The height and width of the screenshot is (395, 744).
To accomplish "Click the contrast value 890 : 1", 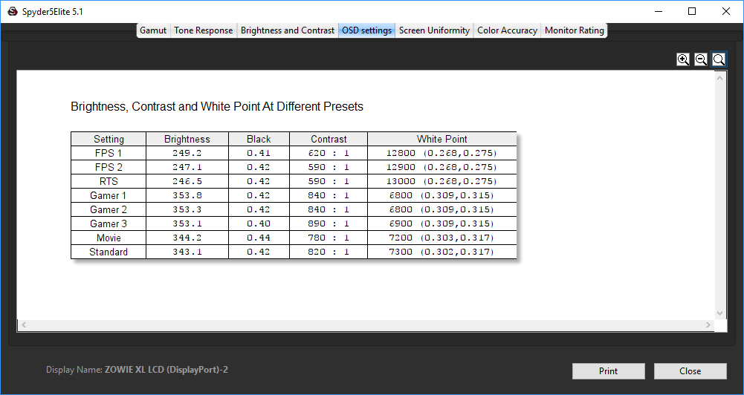I will point(329,223).
